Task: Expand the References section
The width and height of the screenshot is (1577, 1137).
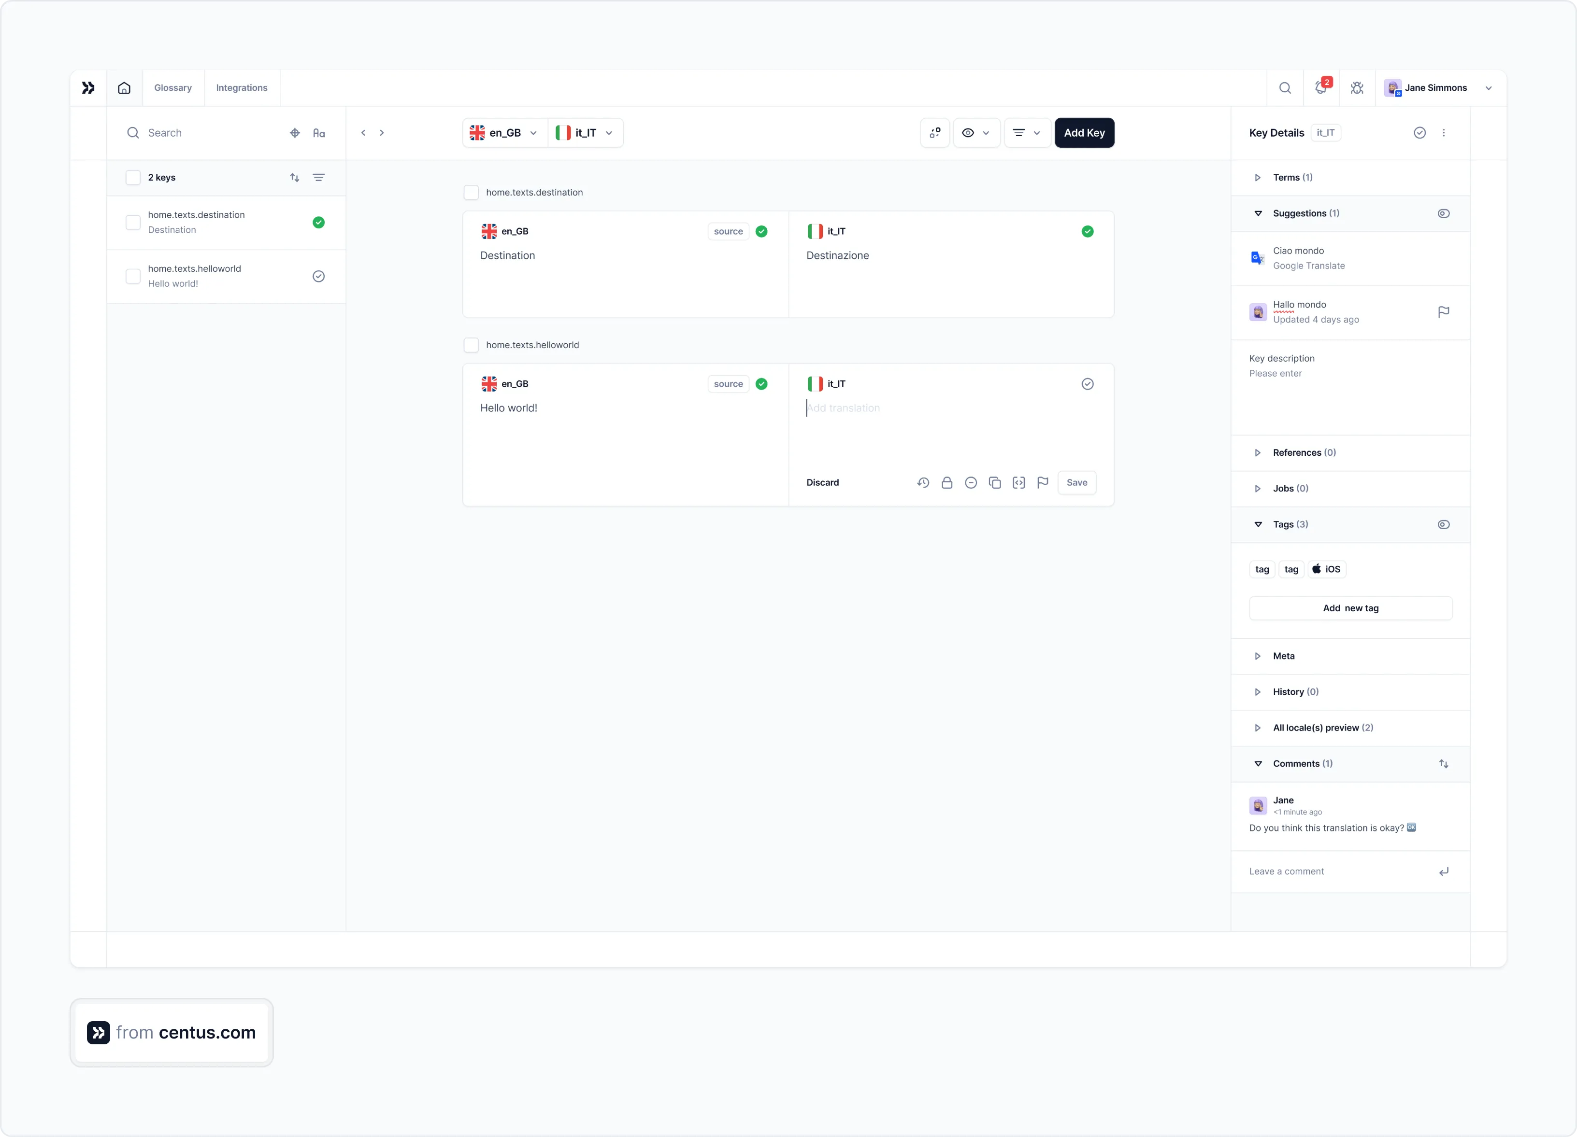Action: click(x=1257, y=452)
